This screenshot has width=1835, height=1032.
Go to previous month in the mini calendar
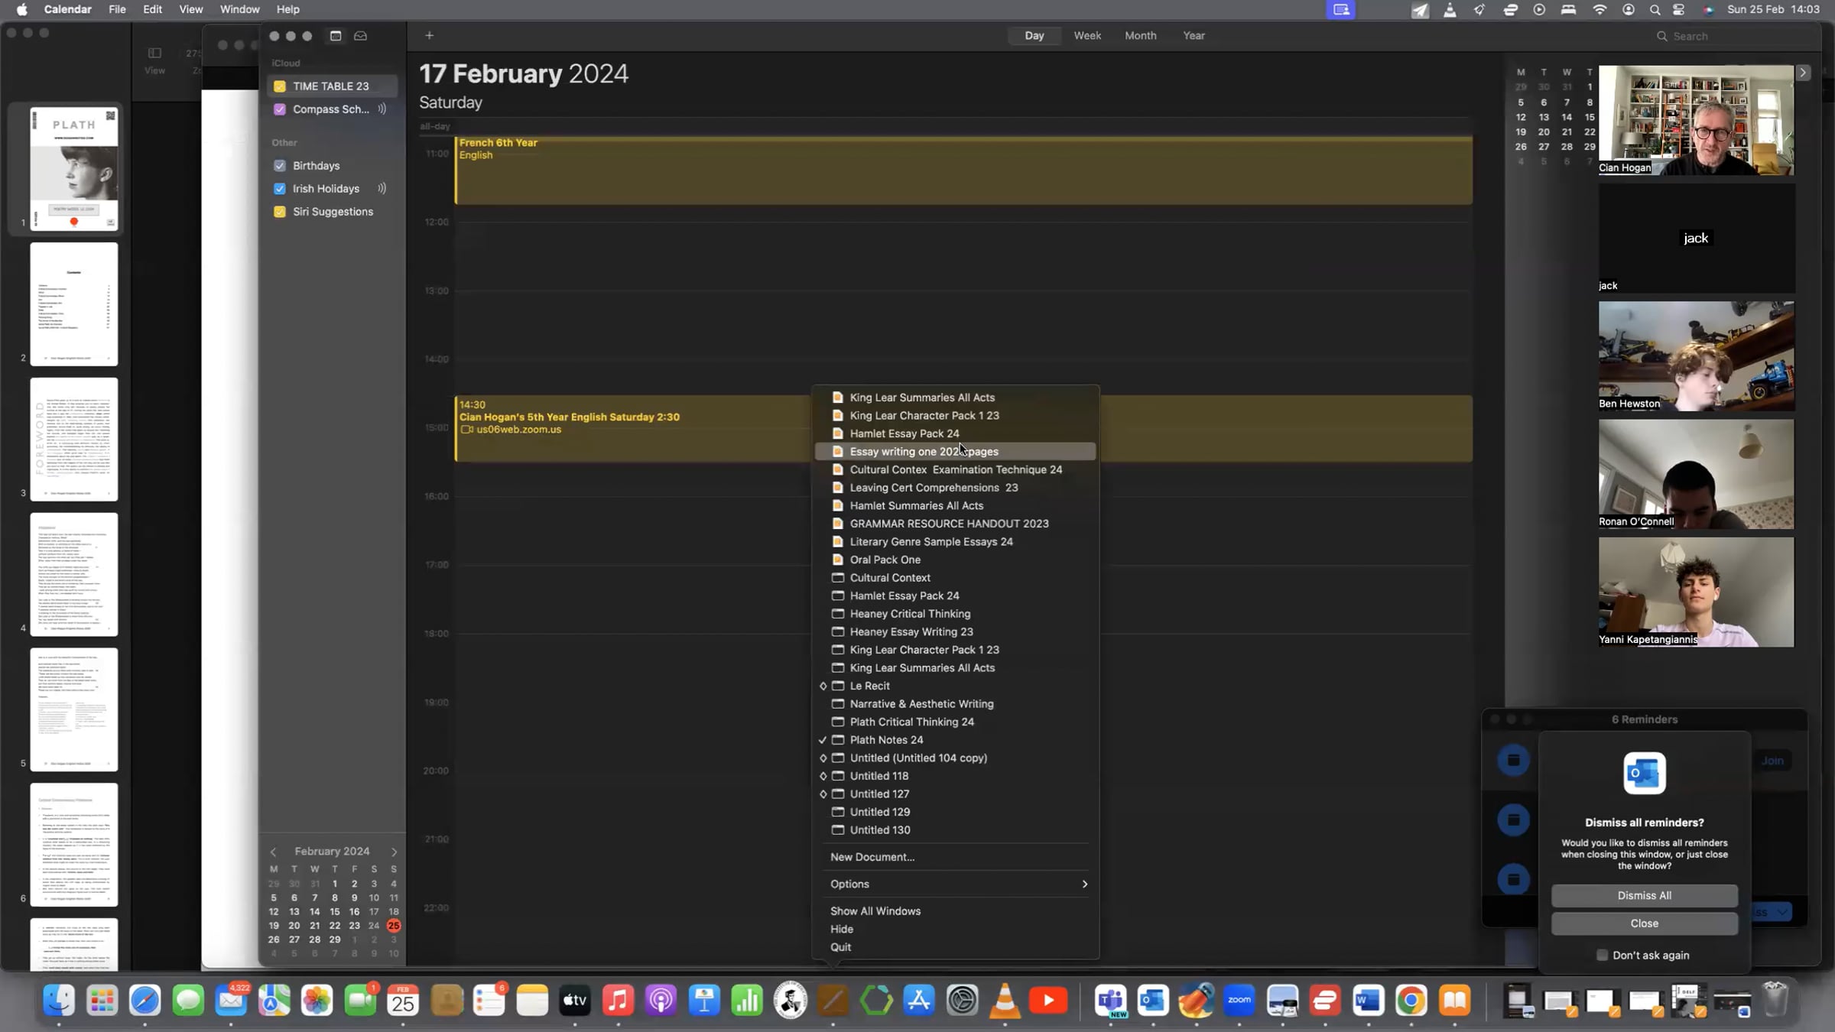click(274, 852)
